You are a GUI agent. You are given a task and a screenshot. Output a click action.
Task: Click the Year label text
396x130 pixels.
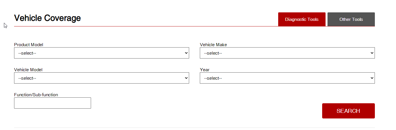(x=205, y=70)
